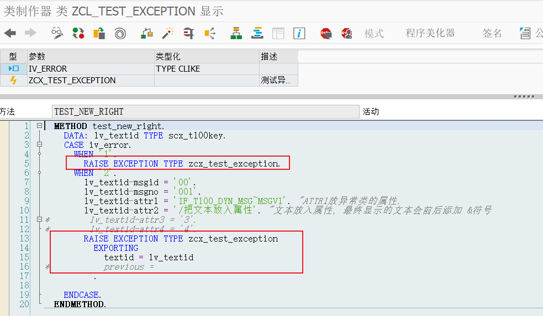This screenshot has height=316, width=543.
Task: Click the commented 'previous =' line
Action: pyautogui.click(x=129, y=266)
